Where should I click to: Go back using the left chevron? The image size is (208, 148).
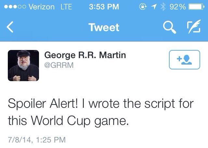pos(10,28)
